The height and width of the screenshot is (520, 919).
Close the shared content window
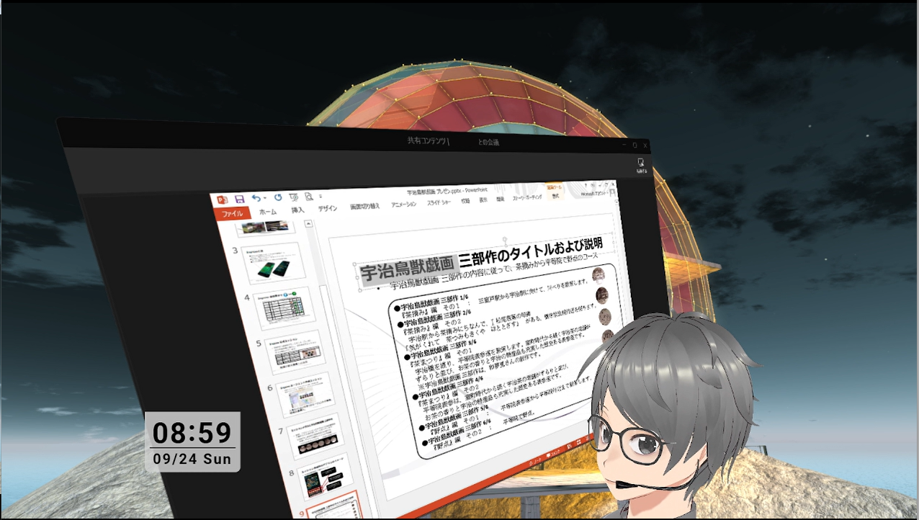(x=645, y=145)
